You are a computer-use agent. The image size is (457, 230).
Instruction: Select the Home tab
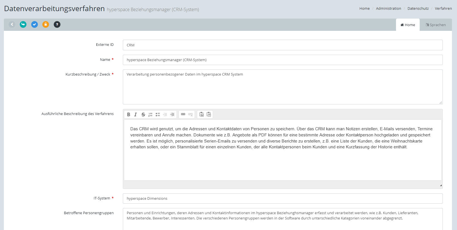408,25
